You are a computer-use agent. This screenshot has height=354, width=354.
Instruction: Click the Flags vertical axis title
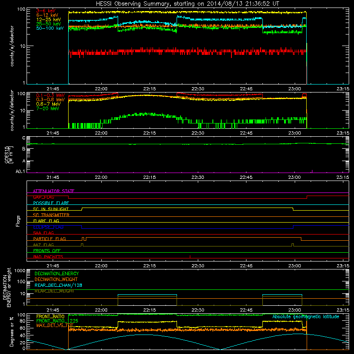pyautogui.click(x=18, y=221)
